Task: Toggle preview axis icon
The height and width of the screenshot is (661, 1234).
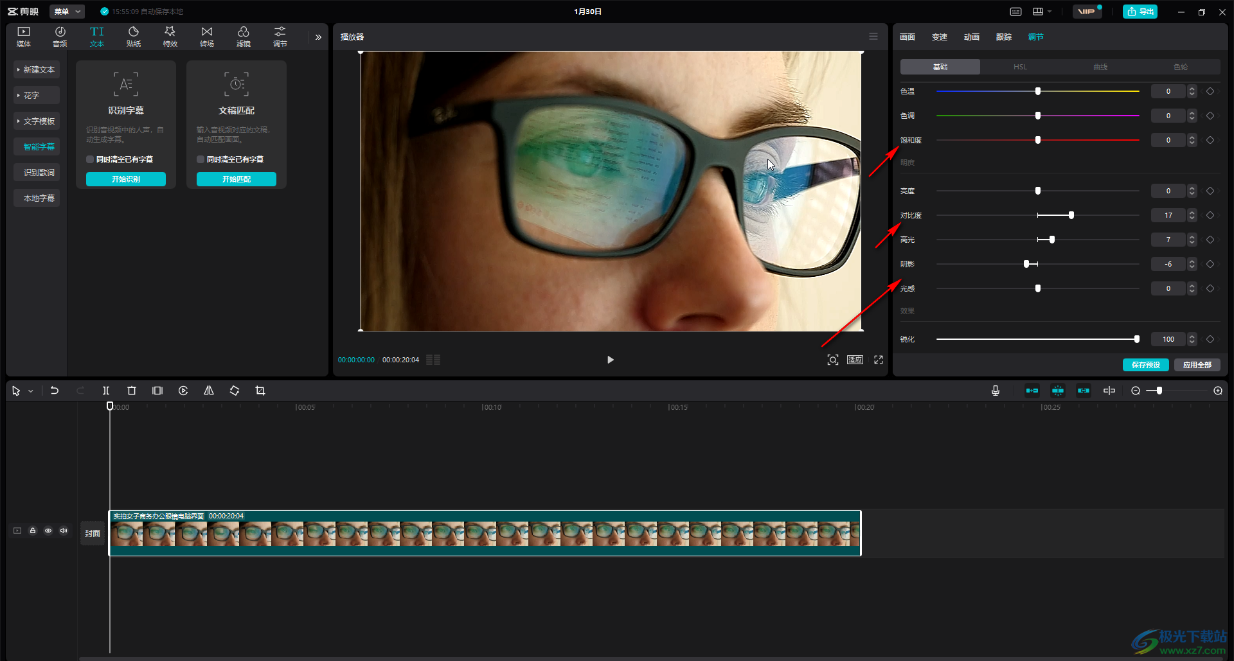Action: pyautogui.click(x=1109, y=391)
